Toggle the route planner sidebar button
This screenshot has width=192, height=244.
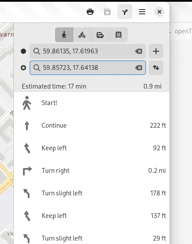[x=125, y=12]
